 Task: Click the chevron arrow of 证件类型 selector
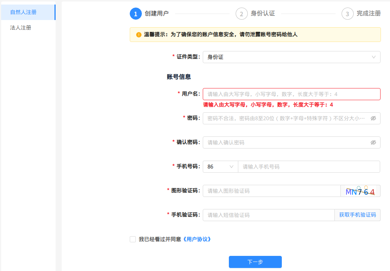(x=374, y=57)
